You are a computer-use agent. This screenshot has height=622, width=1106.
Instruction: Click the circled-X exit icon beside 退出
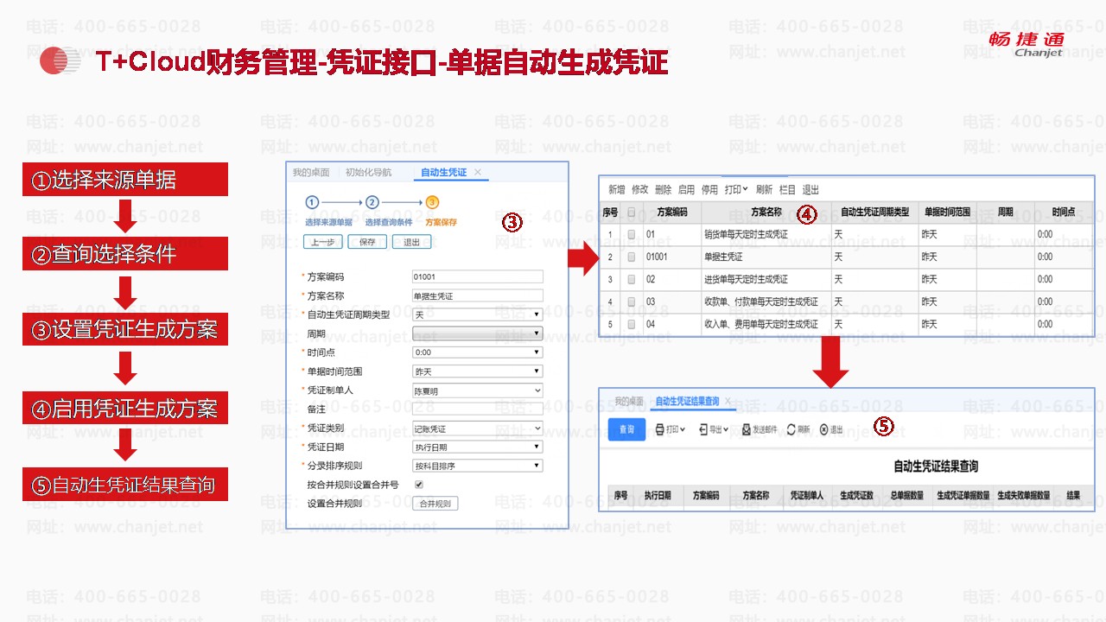point(823,429)
